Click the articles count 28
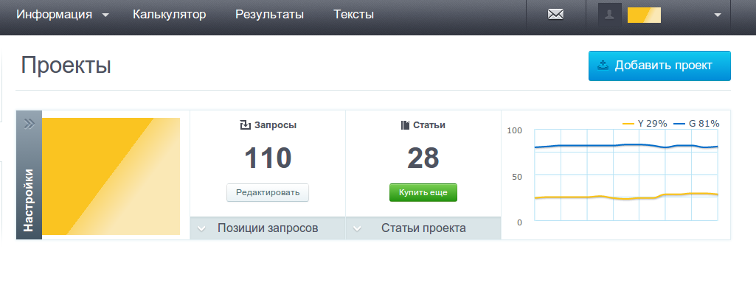The height and width of the screenshot is (288, 756). pyautogui.click(x=423, y=158)
